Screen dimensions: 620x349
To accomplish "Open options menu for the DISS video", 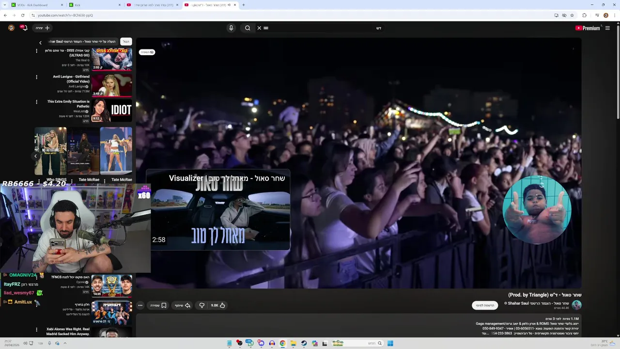I will point(36,51).
